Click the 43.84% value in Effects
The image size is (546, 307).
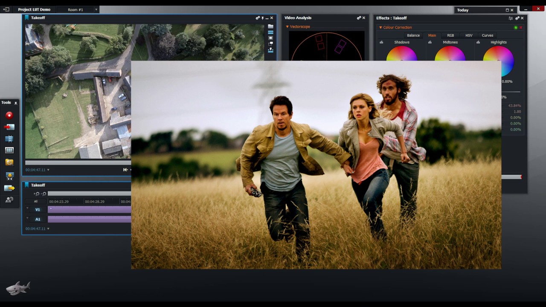(x=514, y=105)
